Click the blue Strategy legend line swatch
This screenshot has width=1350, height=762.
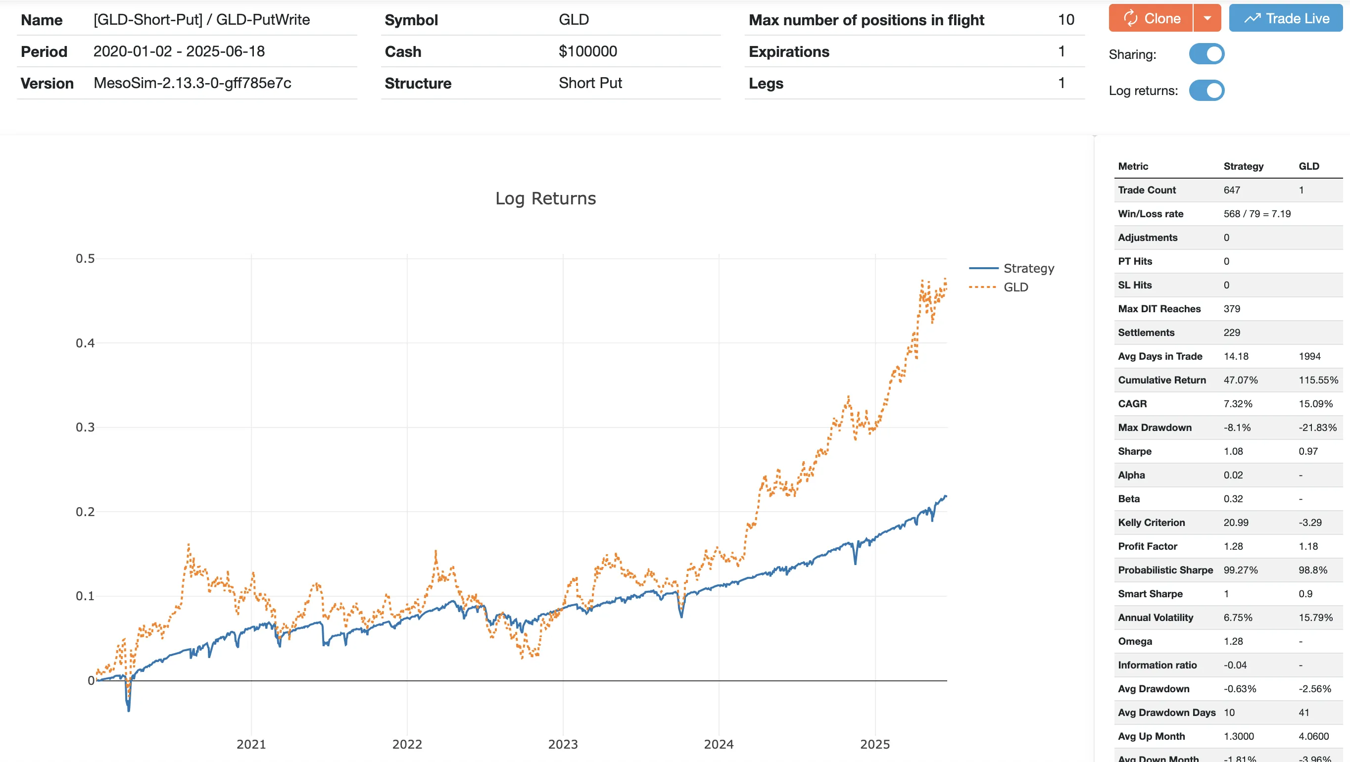tap(984, 268)
